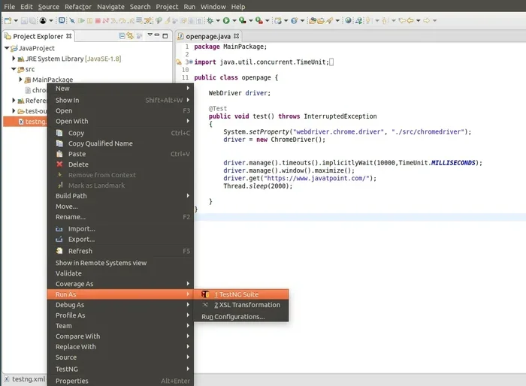Click the Open Type icon
Viewport: 526px width, 386px height.
pyautogui.click(x=313, y=21)
